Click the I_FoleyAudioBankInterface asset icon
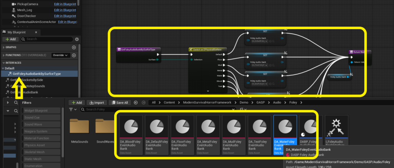This screenshot has width=394, height=168. point(336,126)
